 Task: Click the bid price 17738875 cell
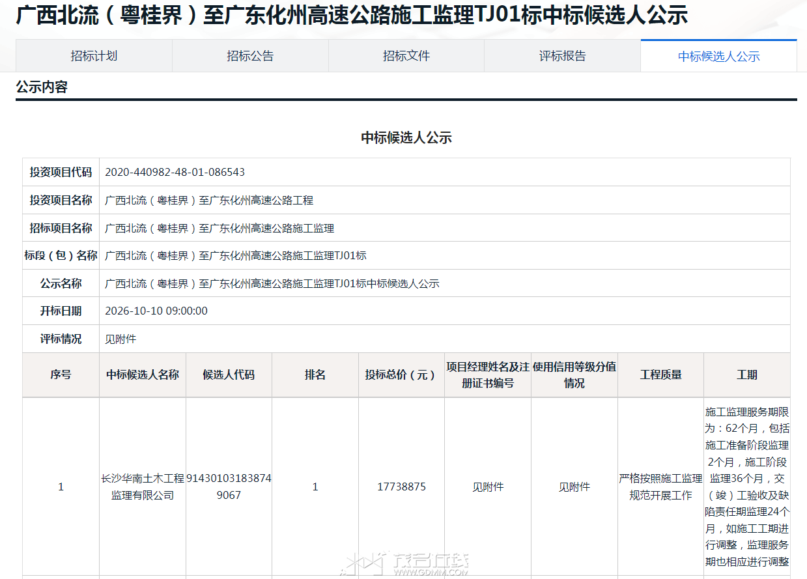(x=402, y=487)
